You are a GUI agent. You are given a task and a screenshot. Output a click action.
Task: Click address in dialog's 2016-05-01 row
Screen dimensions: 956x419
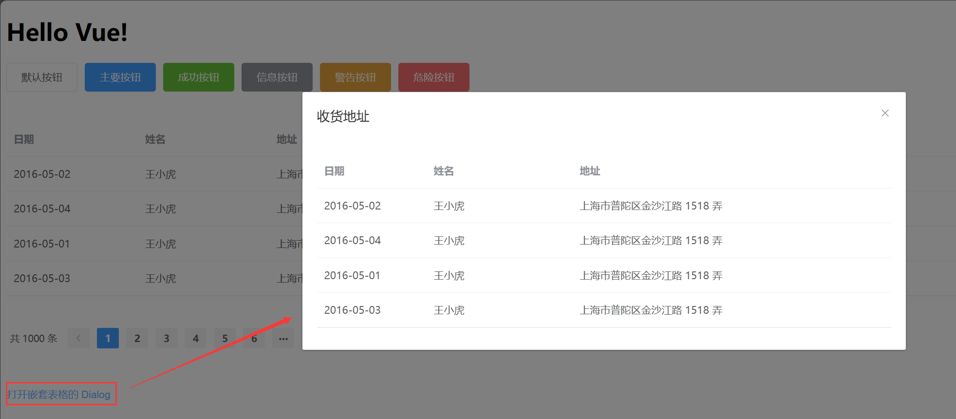pos(651,275)
